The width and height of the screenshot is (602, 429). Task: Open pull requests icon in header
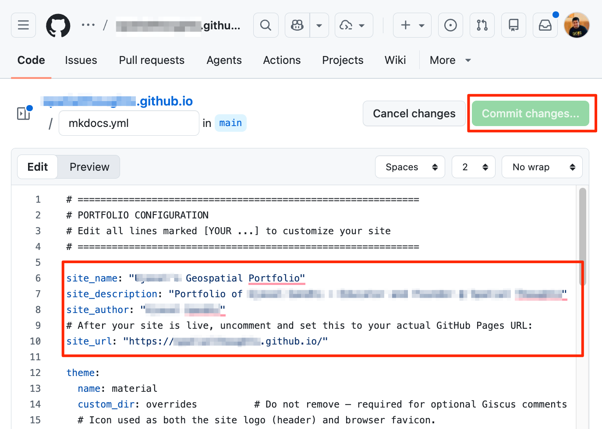[x=482, y=25]
